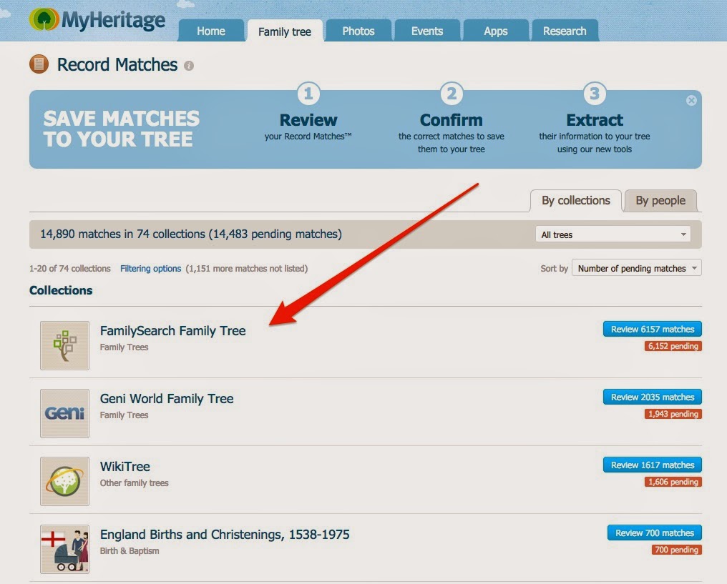Image resolution: width=727 pixels, height=584 pixels.
Task: Open the FamilySearch Family Tree thumbnail
Action: [64, 345]
